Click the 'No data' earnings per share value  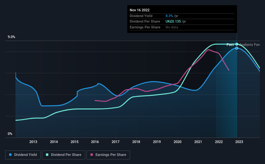pos(172,27)
